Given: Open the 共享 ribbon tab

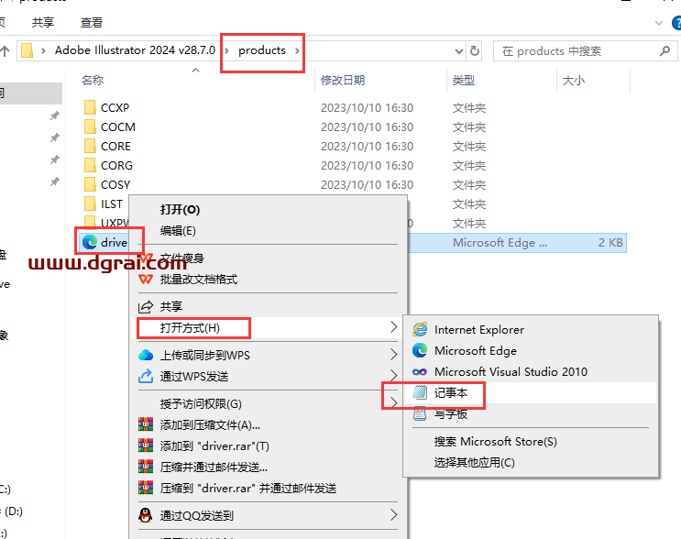Looking at the screenshot, I should 42,22.
